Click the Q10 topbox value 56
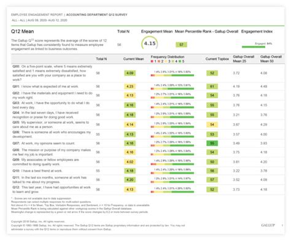291x241 pixels. tap(212, 171)
